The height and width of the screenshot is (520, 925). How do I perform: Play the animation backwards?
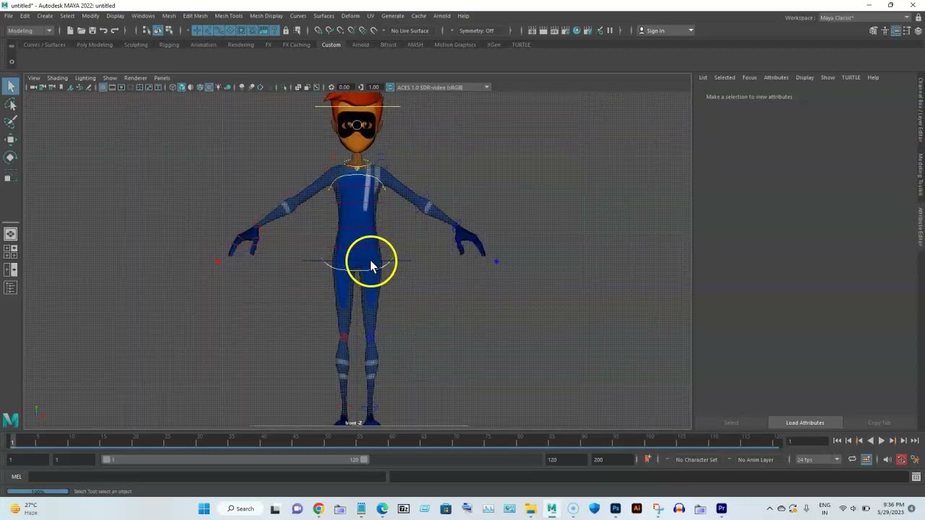(870, 441)
